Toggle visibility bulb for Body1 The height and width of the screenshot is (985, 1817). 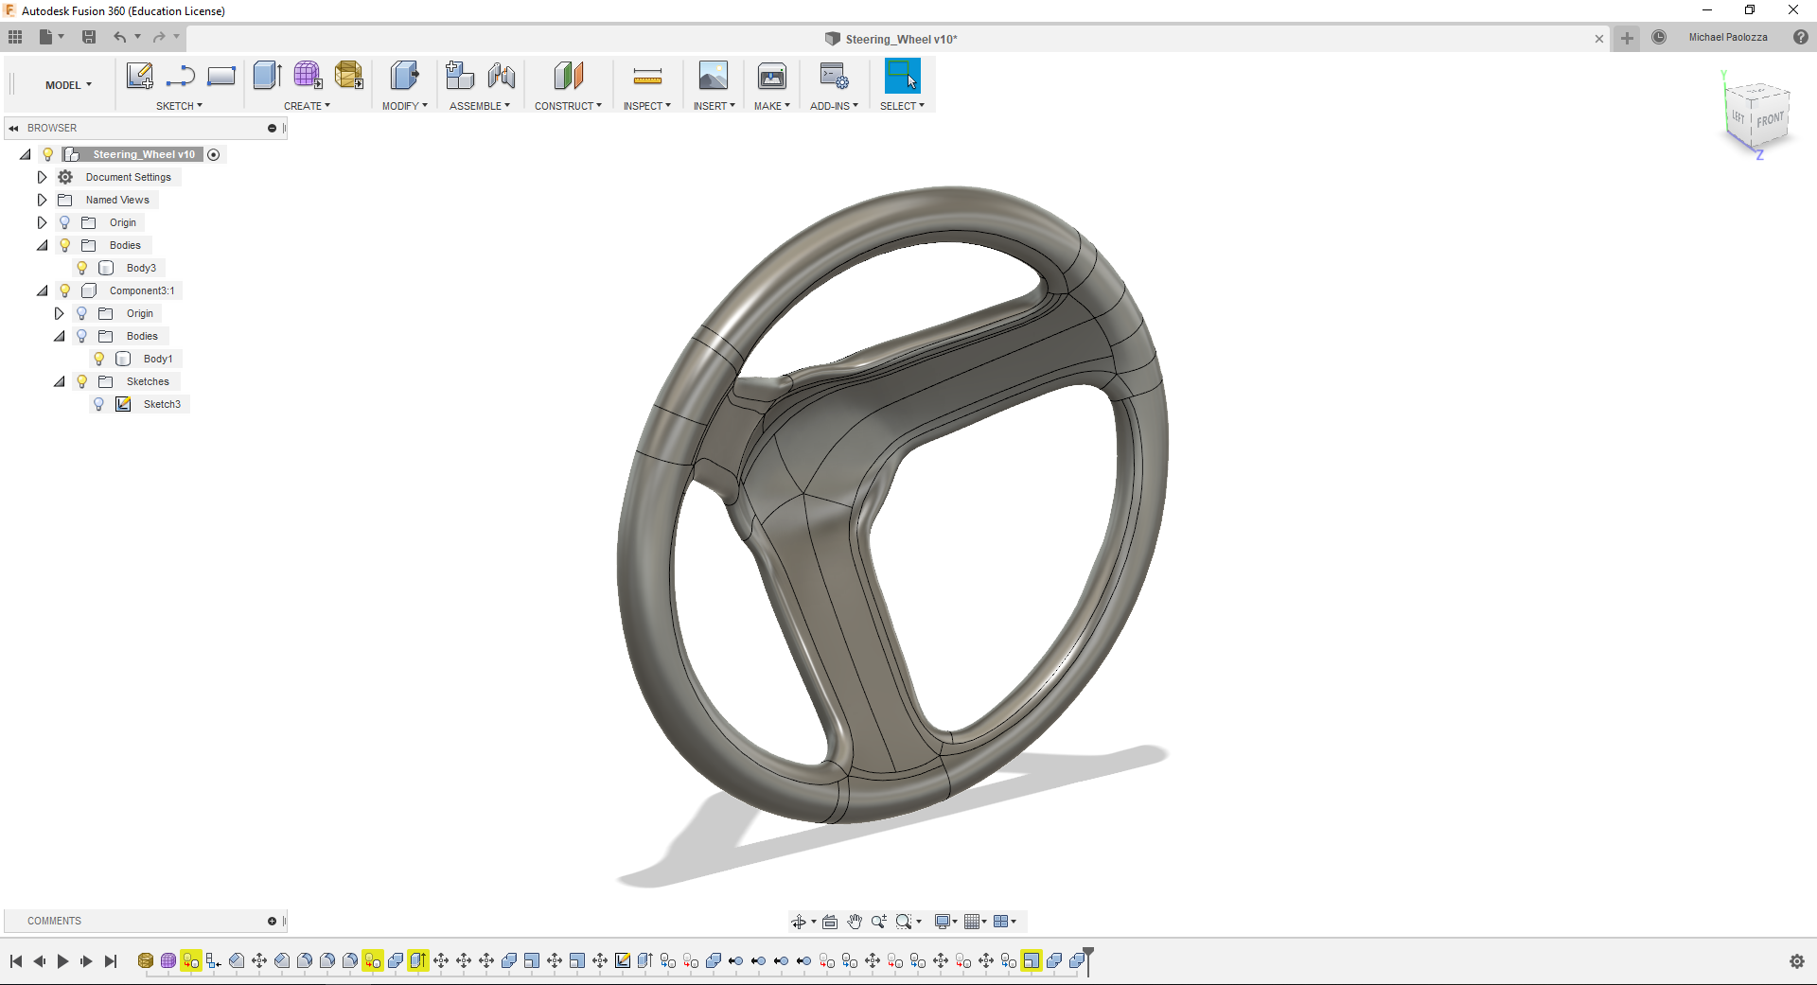98,359
